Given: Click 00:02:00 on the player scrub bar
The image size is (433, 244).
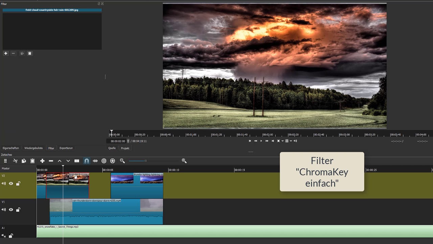Looking at the screenshot, I should coord(268,135).
